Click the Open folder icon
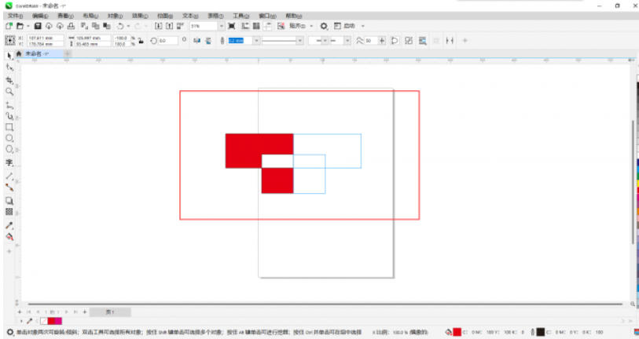This screenshot has width=639, height=339. coord(20,26)
